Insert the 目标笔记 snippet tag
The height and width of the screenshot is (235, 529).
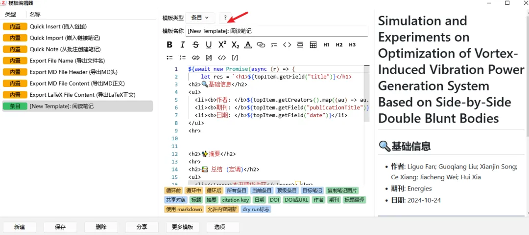tap(313, 191)
